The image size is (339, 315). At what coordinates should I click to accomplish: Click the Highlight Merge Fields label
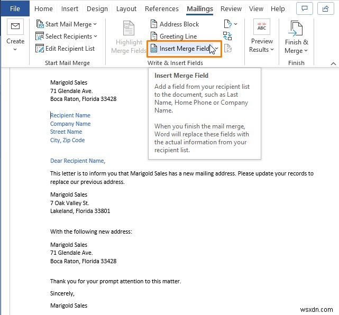(x=129, y=46)
